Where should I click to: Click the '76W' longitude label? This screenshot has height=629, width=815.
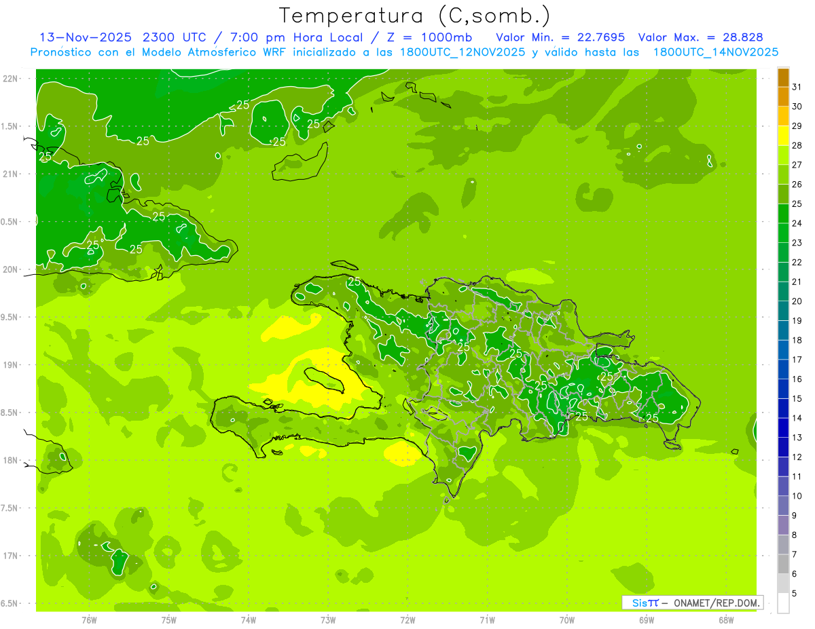(x=89, y=620)
